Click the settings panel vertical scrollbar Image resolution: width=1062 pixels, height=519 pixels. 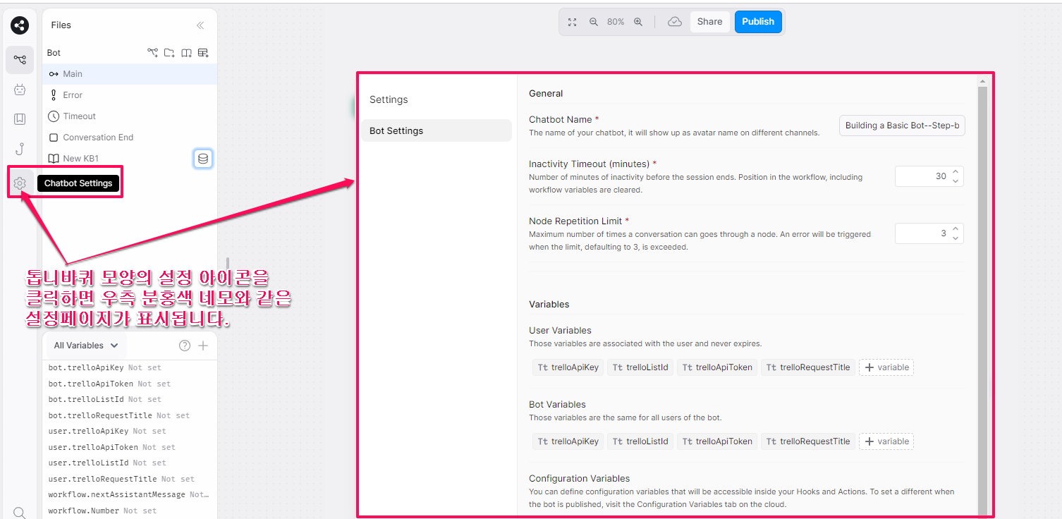click(982, 300)
